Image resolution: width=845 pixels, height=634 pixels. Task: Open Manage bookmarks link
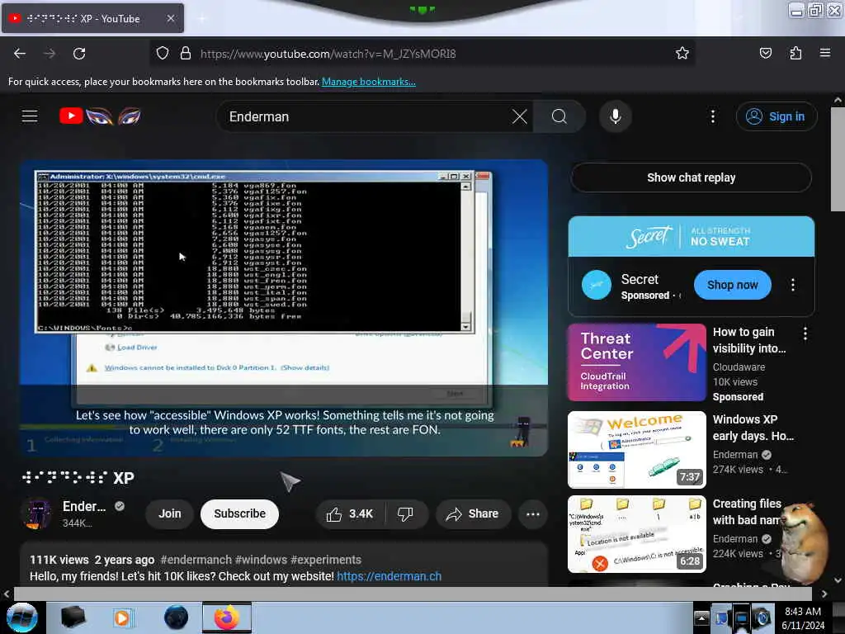coord(369,82)
